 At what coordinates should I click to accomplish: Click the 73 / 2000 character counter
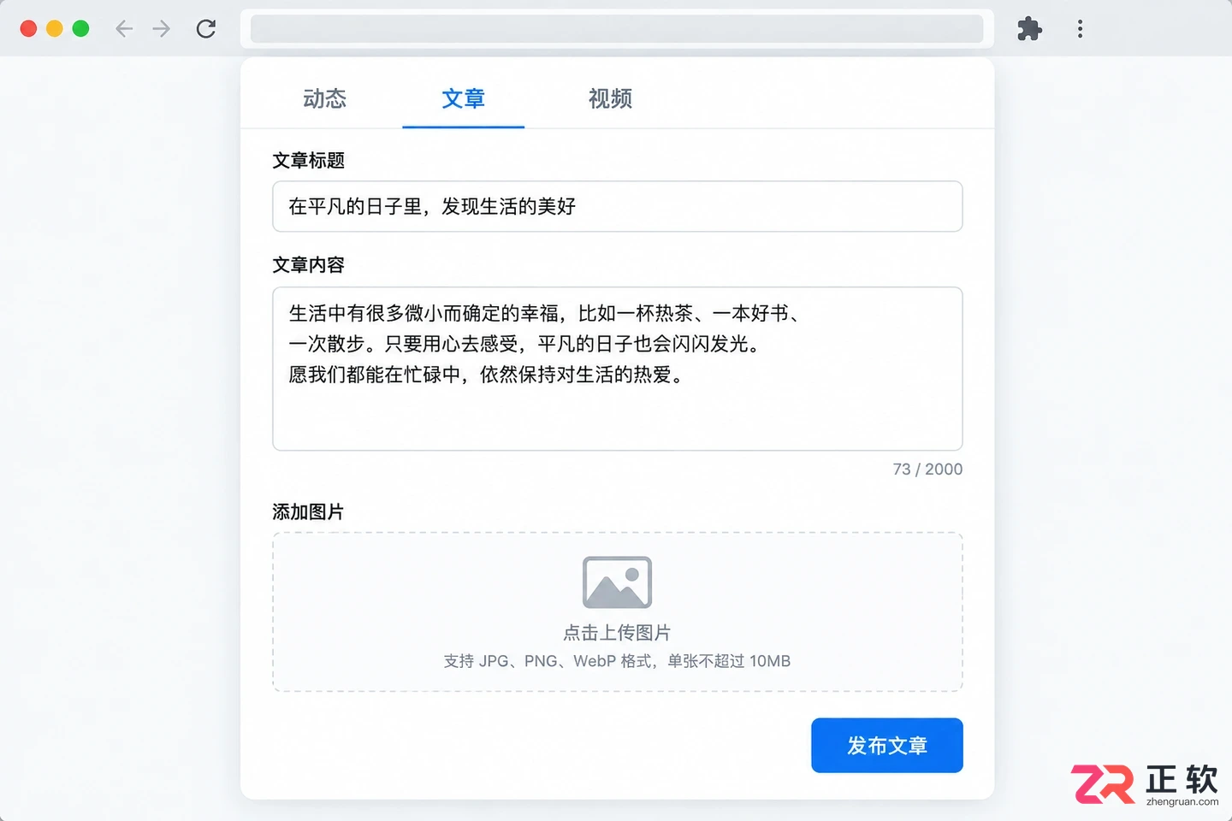(x=927, y=470)
